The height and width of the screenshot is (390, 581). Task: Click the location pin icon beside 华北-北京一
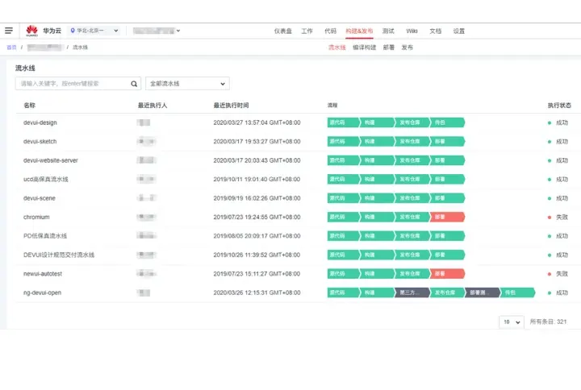[x=73, y=31]
